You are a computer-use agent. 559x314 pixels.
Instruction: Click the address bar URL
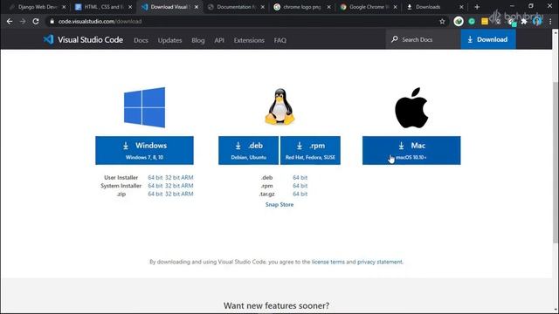[x=100, y=21]
